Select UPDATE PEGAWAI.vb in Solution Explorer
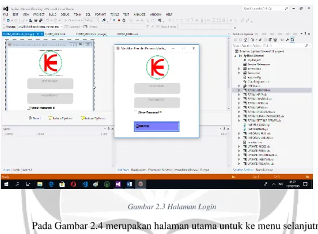The width and height of the screenshot is (318, 234). (x=260, y=164)
